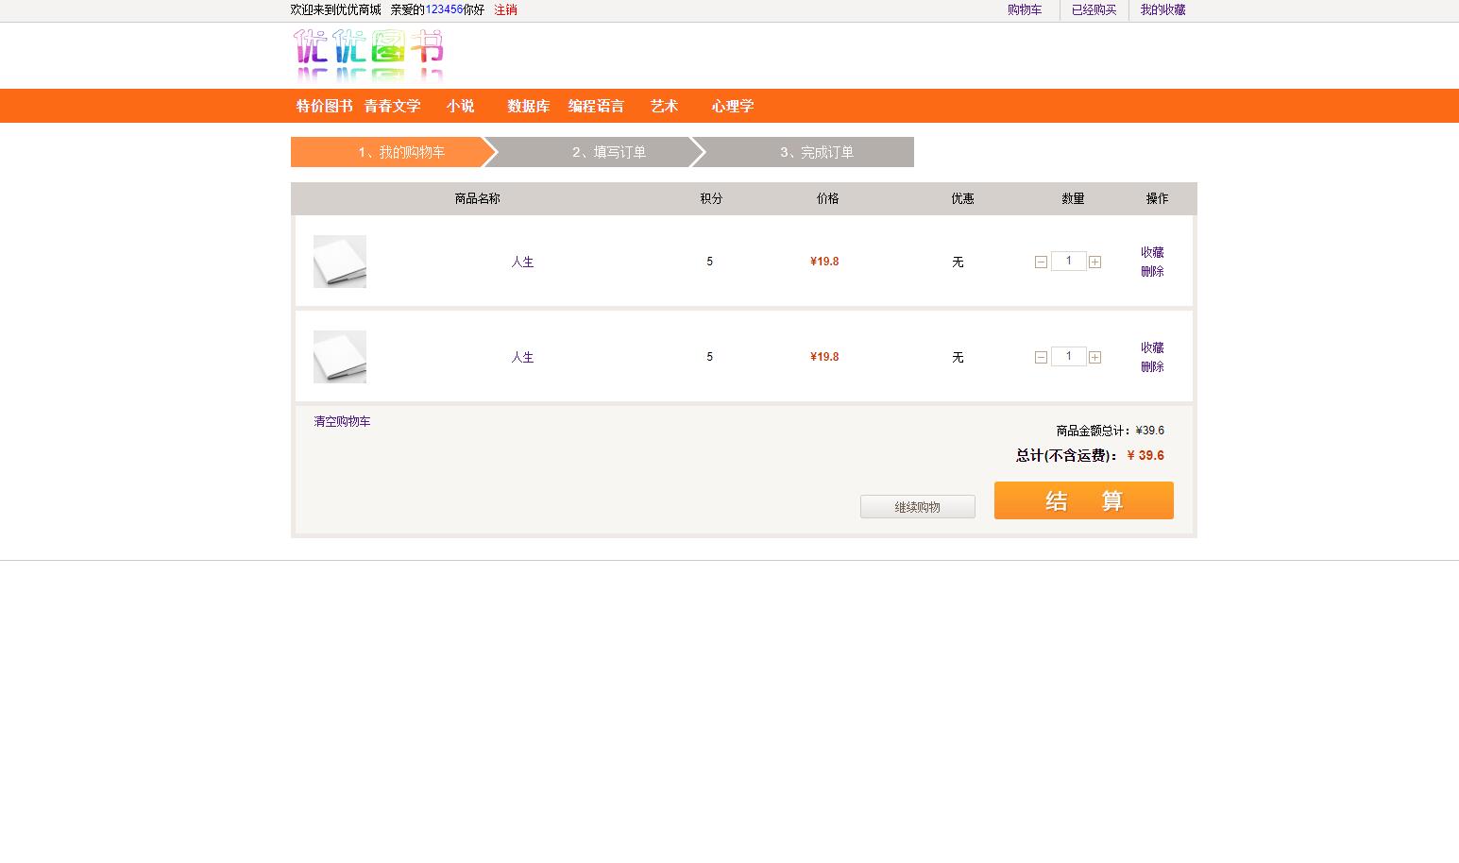View 我的收藏 in the top bar
1459x863 pixels.
click(1163, 9)
